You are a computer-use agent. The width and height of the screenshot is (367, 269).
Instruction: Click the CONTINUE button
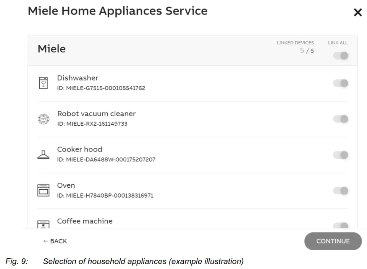pyautogui.click(x=333, y=241)
